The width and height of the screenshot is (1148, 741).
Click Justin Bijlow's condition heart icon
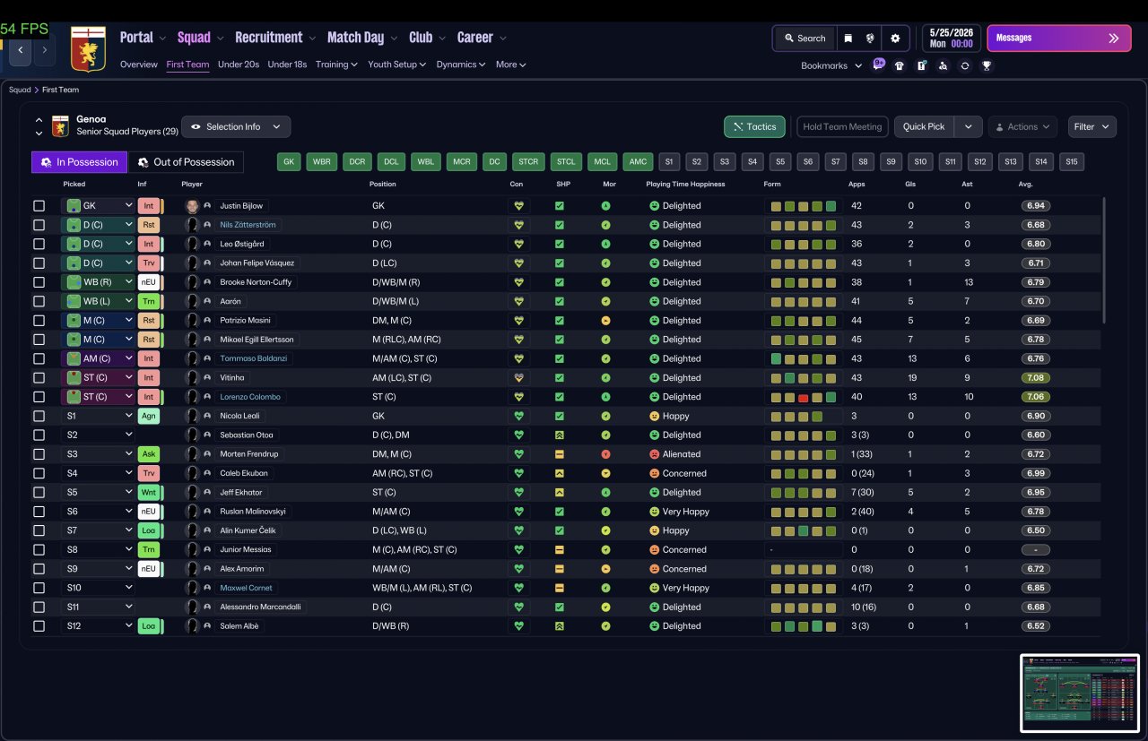[x=517, y=206]
